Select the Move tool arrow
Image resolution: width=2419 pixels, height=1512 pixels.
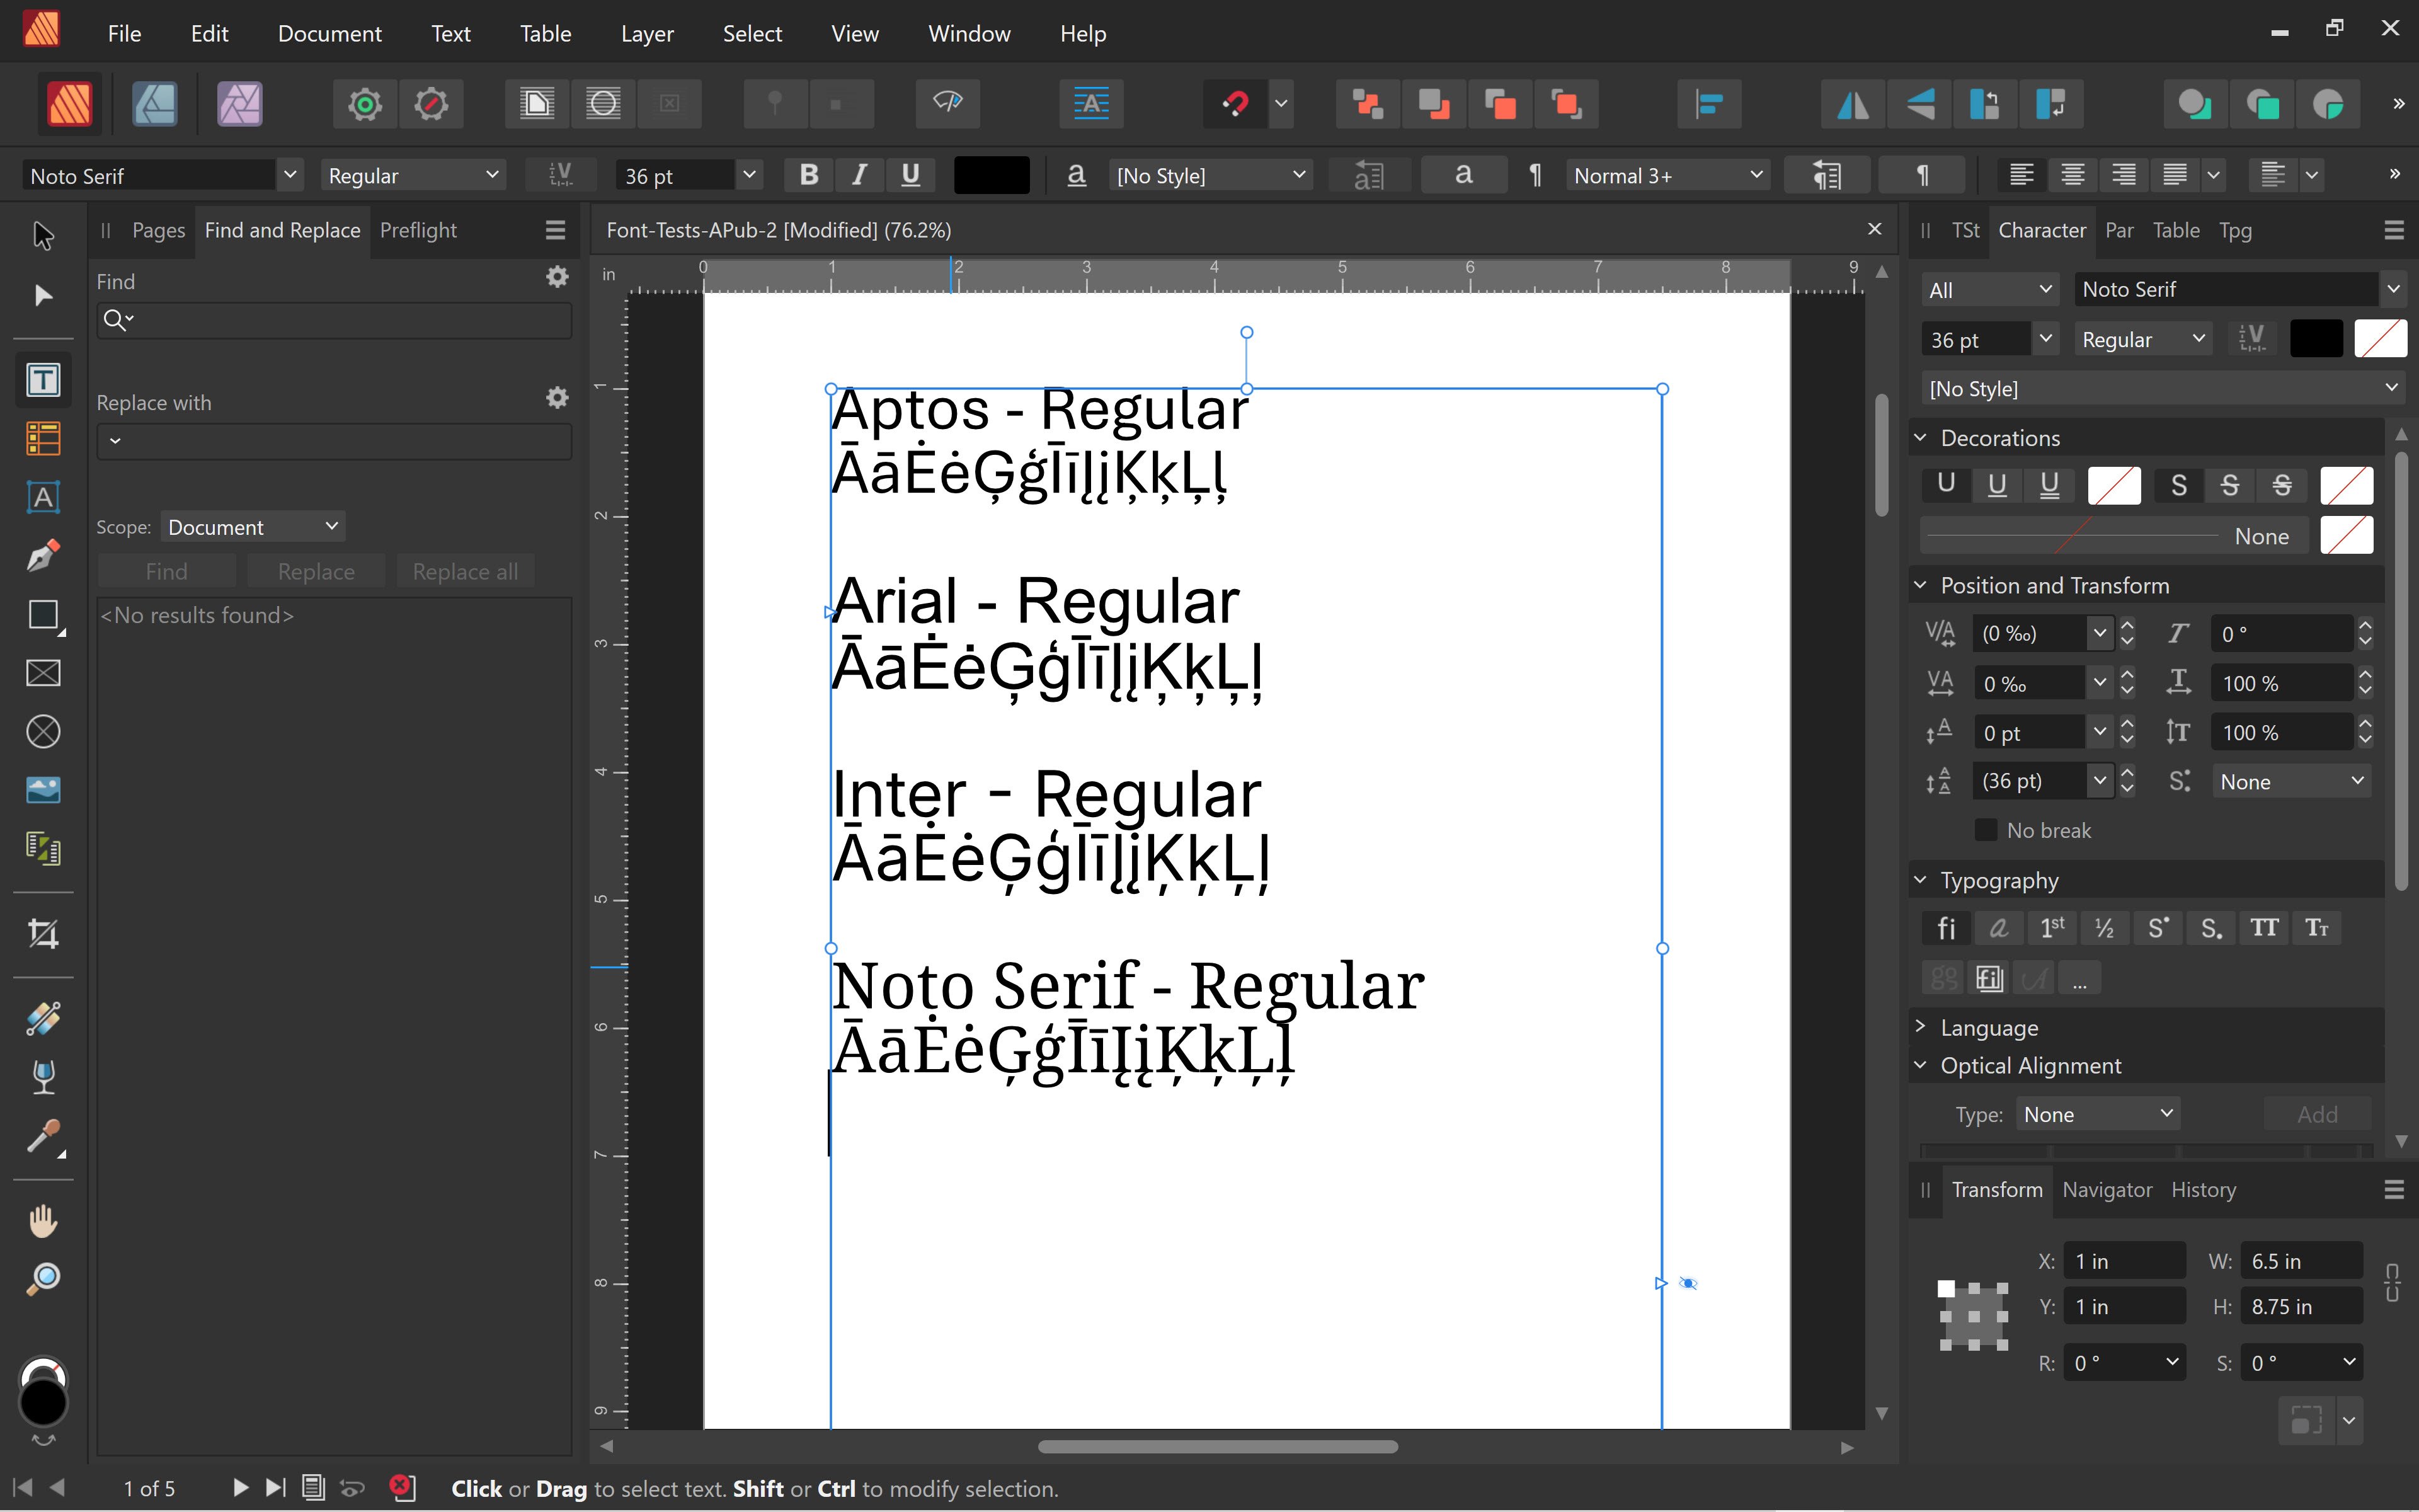tap(43, 236)
